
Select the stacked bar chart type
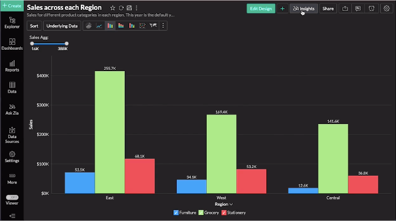point(121,26)
